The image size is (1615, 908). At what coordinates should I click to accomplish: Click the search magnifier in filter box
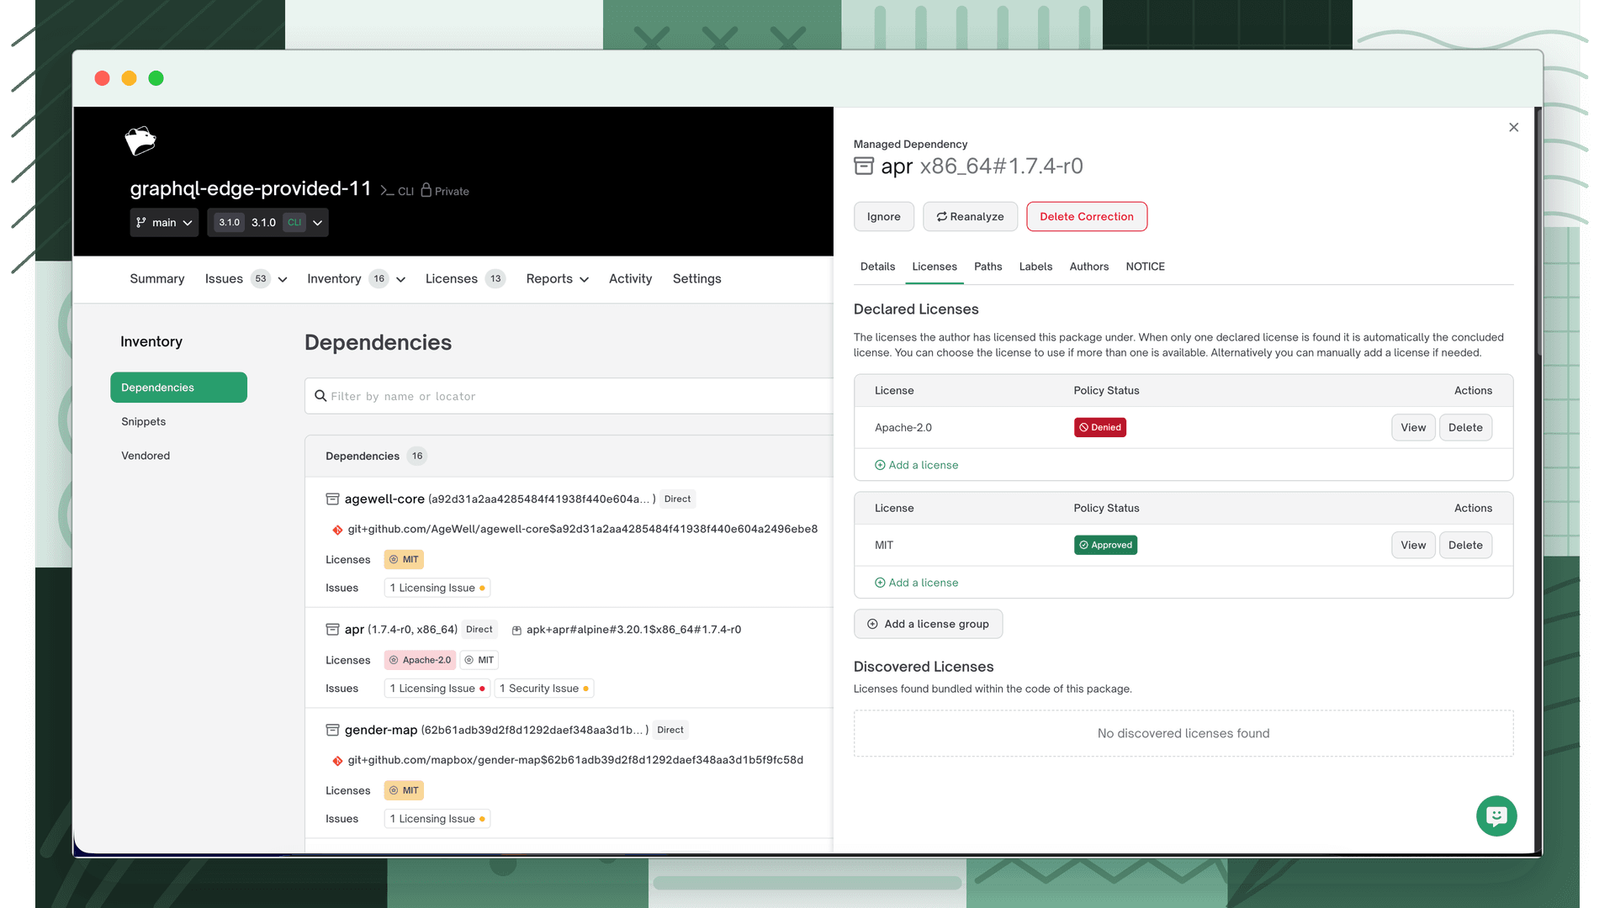tap(320, 396)
